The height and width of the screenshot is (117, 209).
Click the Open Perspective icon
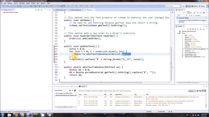183,6
